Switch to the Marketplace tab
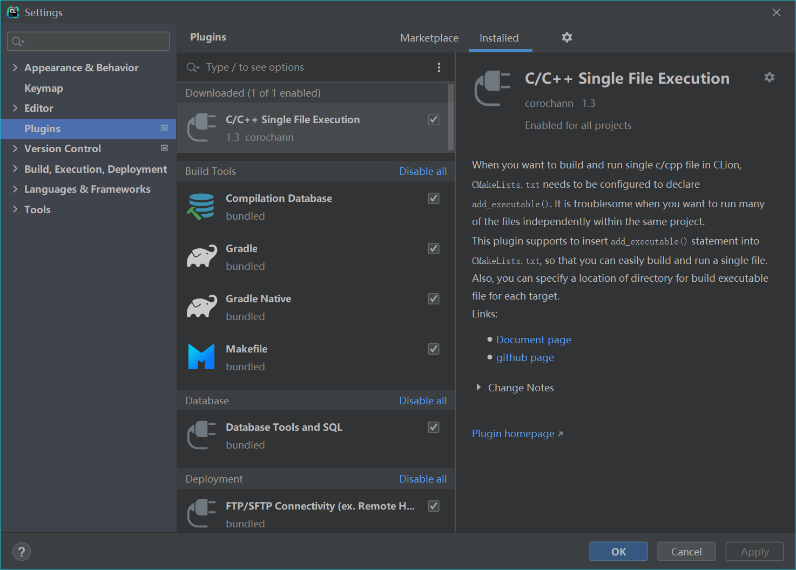This screenshot has height=570, width=796. (x=429, y=38)
